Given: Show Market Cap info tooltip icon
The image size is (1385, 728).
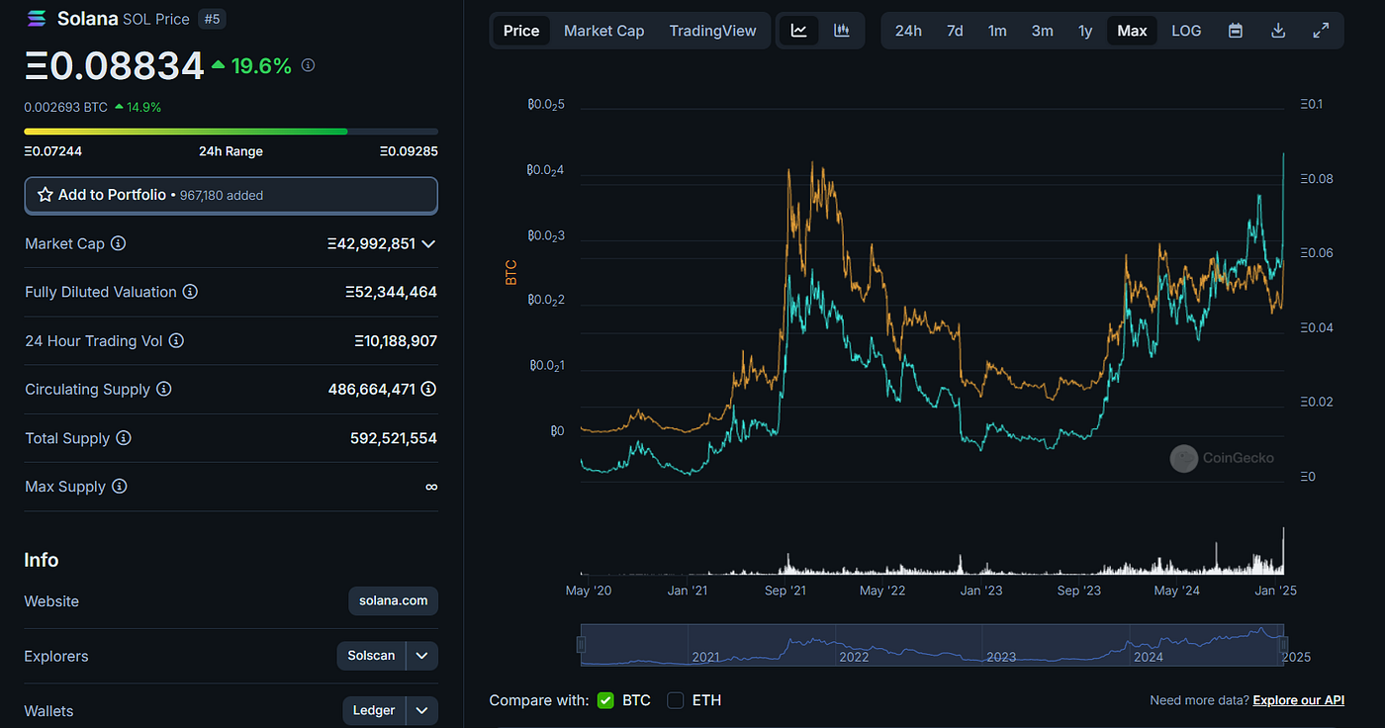Looking at the screenshot, I should [x=118, y=243].
